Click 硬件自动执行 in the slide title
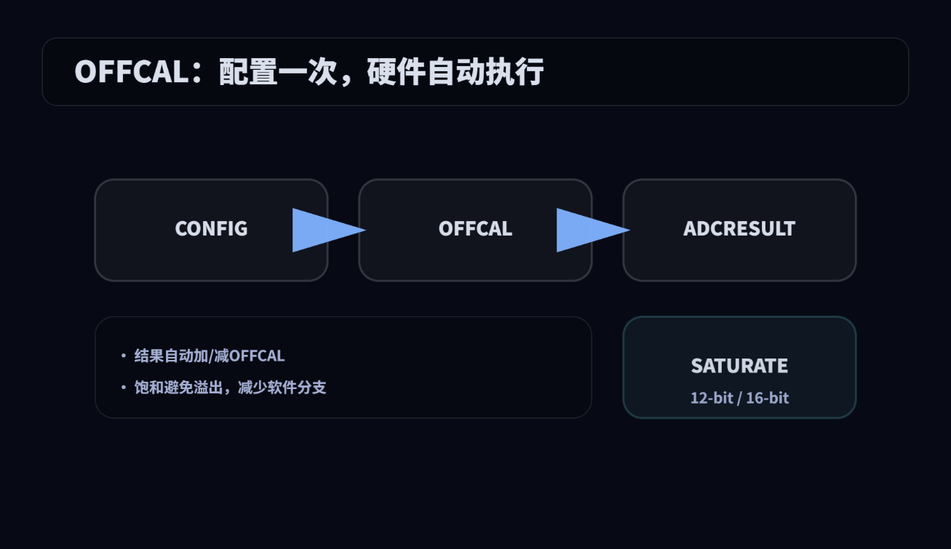Screen dimensions: 951x549 tap(455, 72)
